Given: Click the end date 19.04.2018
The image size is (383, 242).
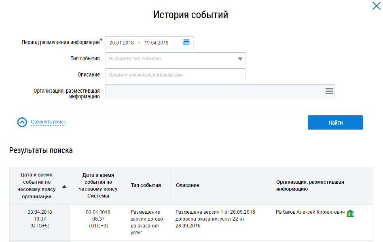Looking at the screenshot, I should click(x=156, y=42).
